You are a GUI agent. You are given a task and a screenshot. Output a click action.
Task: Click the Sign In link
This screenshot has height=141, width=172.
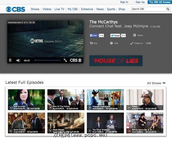pos(124,2)
